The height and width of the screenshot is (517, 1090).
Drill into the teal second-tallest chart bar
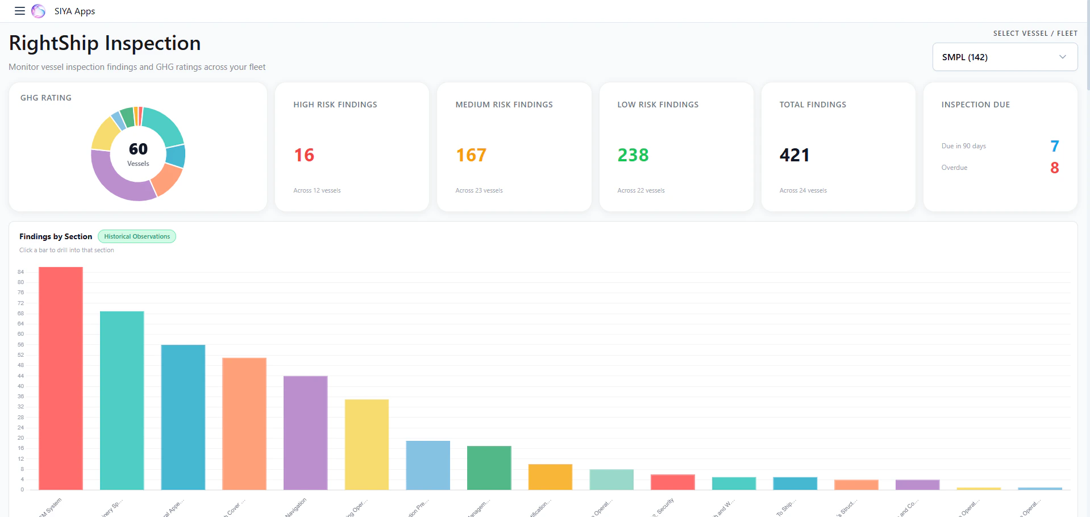[122, 401]
